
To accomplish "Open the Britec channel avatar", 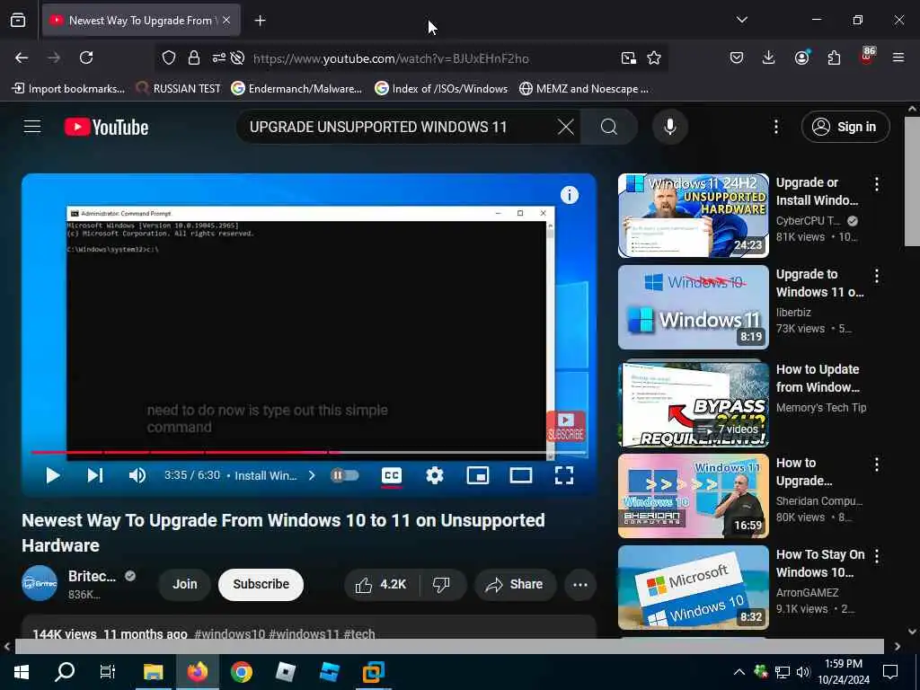I will click(40, 584).
